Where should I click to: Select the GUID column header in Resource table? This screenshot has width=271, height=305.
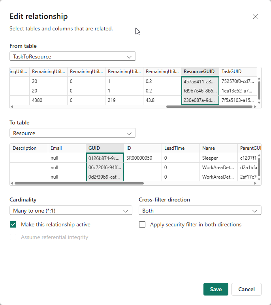(105, 148)
